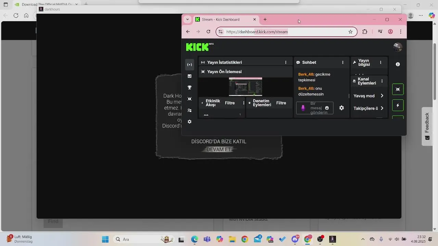
Task: Open a new tab in Kick browser window
Action: pyautogui.click(x=265, y=19)
